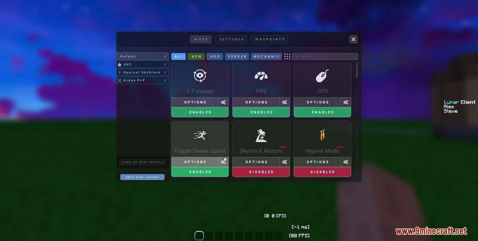478x241 pixels.
Task: Disable the FPS mod
Action: click(x=261, y=112)
